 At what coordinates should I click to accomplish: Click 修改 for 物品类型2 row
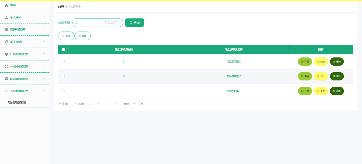(321, 76)
